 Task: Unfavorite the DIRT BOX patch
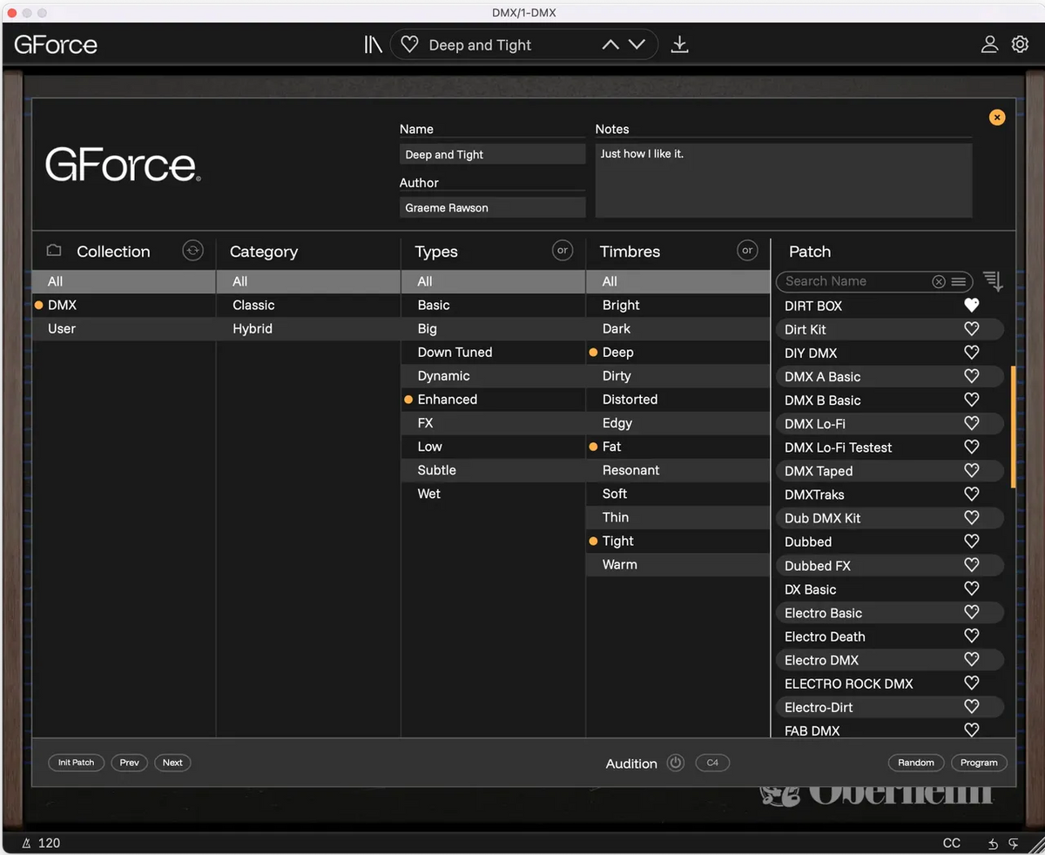(972, 306)
